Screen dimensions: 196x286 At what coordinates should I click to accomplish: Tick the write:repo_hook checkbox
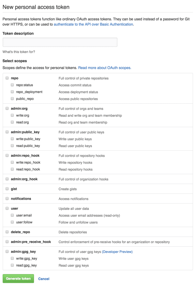tap(12, 162)
